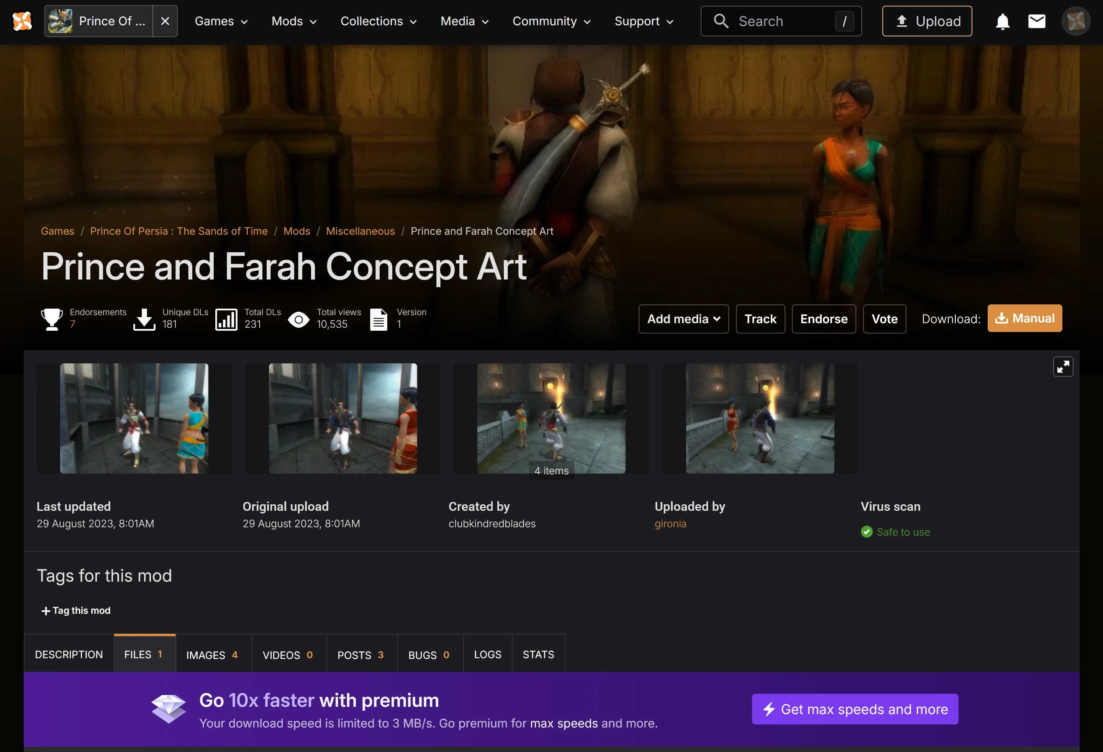Screen dimensions: 1103x752
Task: Switch to the STATS tab
Action: point(538,654)
